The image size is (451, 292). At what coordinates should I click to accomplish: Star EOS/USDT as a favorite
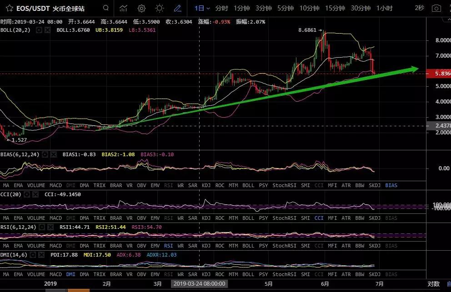(x=9, y=8)
